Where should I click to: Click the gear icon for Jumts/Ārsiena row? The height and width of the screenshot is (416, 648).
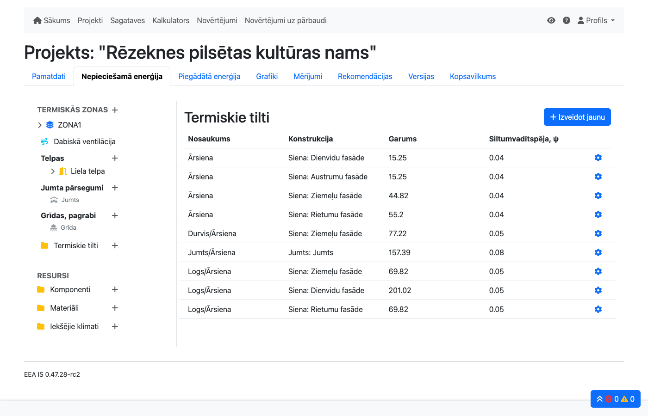(x=598, y=252)
